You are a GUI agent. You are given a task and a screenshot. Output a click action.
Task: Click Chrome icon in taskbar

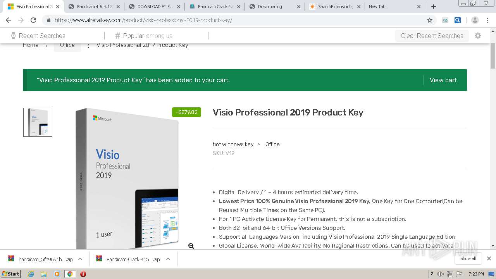point(70,274)
